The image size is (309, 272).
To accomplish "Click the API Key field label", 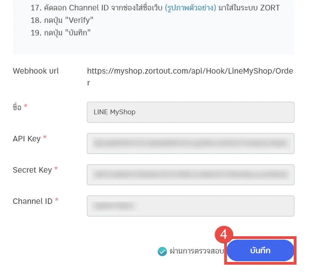I will point(27,139).
